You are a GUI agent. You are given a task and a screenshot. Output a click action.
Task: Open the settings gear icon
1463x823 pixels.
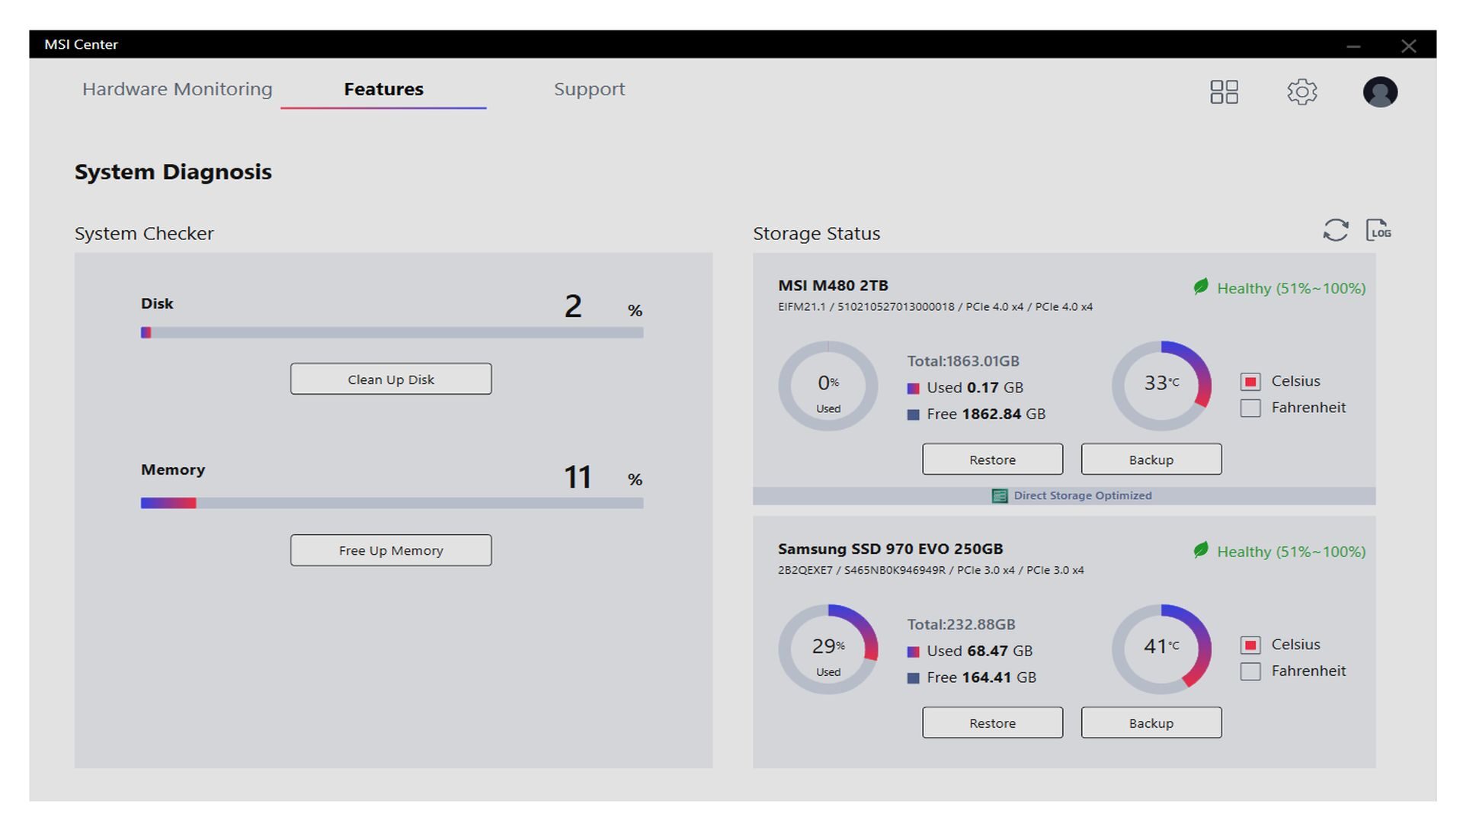[x=1301, y=92]
